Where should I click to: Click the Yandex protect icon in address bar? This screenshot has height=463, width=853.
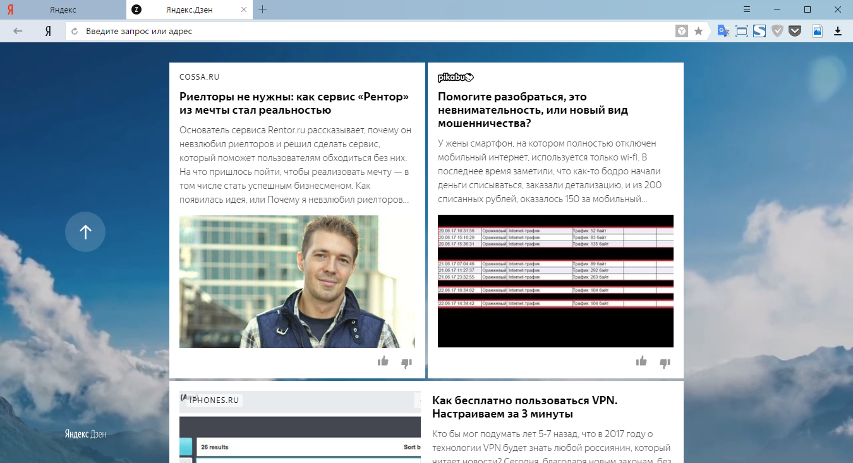tap(682, 31)
